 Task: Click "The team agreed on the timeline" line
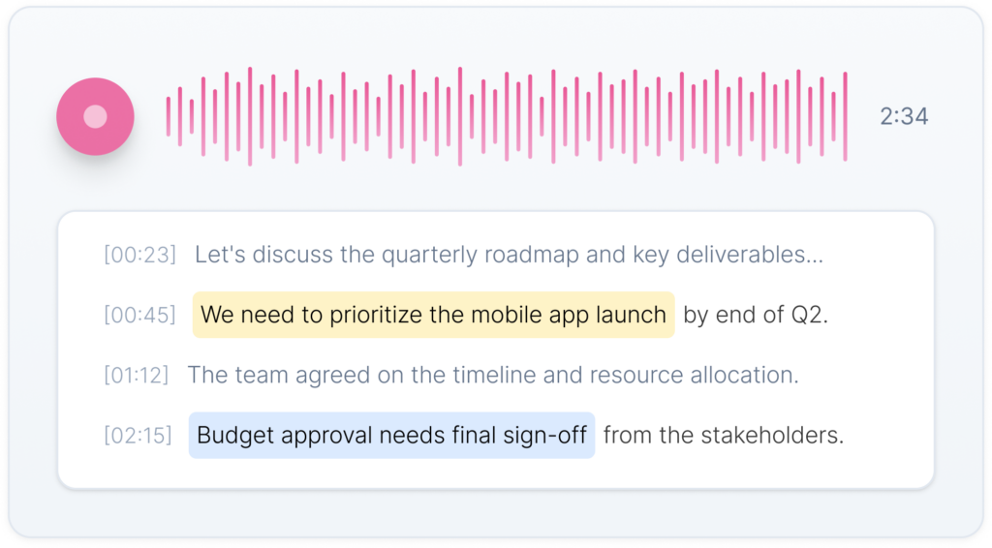click(x=492, y=376)
